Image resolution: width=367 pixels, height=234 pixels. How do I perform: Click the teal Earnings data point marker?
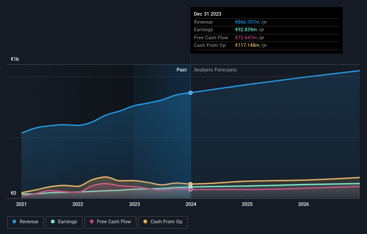pyautogui.click(x=190, y=187)
